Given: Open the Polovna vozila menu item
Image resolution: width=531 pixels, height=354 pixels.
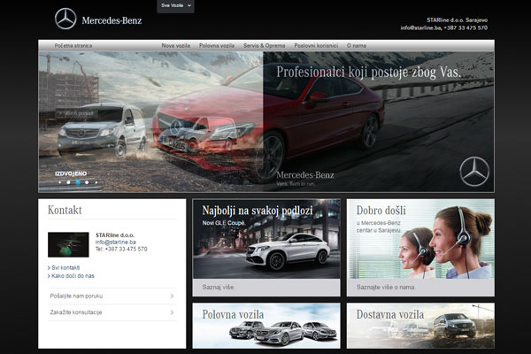Looking at the screenshot, I should 217,46.
